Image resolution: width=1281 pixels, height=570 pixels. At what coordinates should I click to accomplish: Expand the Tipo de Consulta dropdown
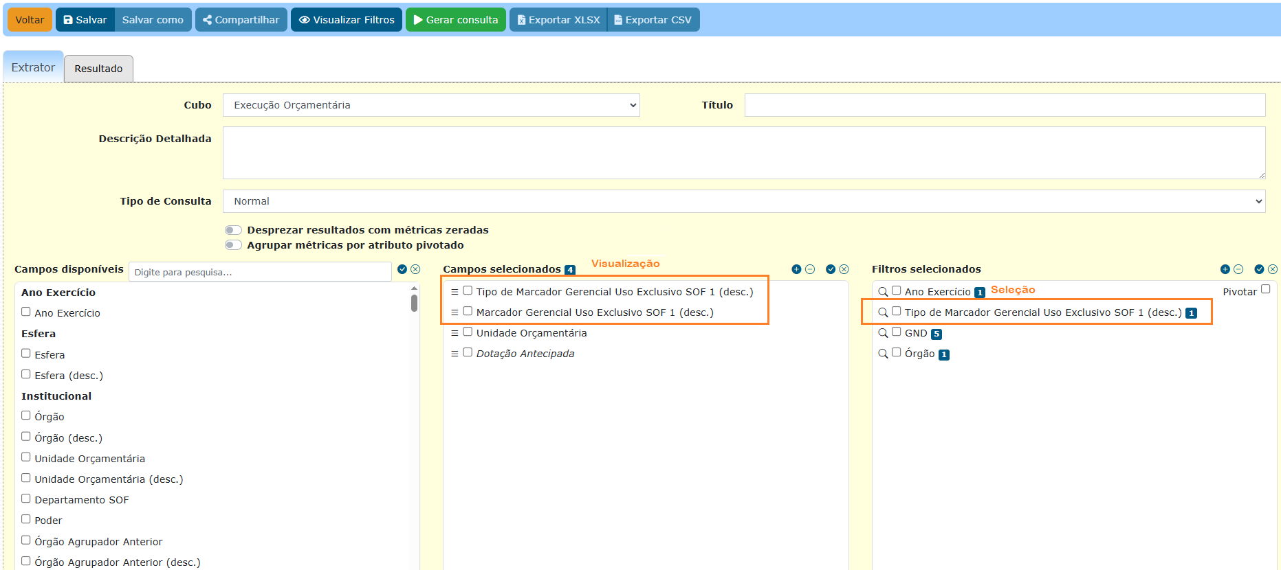(x=744, y=201)
